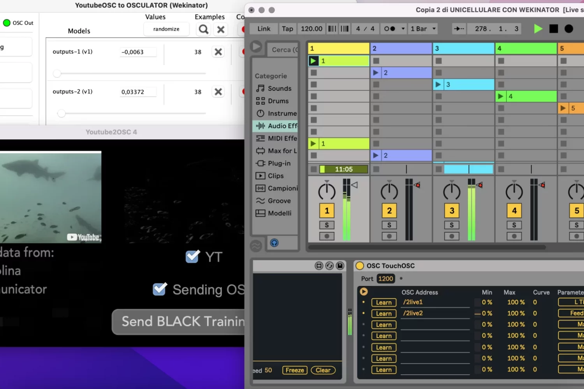Launch clip 5 on track 5
The height and width of the screenshot is (389, 584).
click(x=563, y=108)
